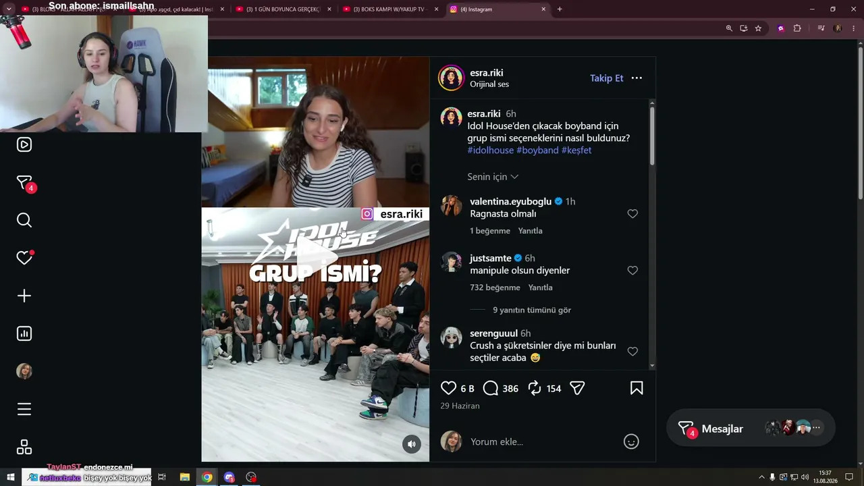This screenshot has width=864, height=486.
Task: Open esra.riki's avatar in the post header
Action: (x=451, y=78)
